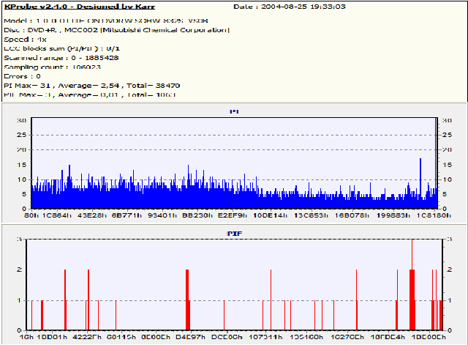468x345 pixels.
Task: Click 'PI Max= 31' value
Action: (27, 86)
